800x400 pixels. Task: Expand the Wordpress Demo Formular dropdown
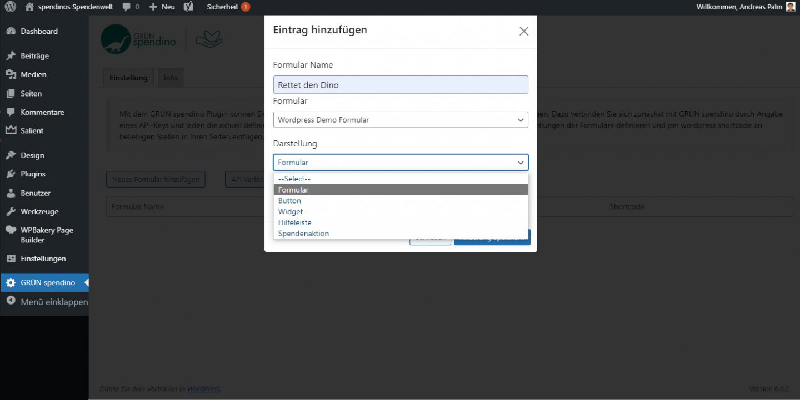(400, 120)
